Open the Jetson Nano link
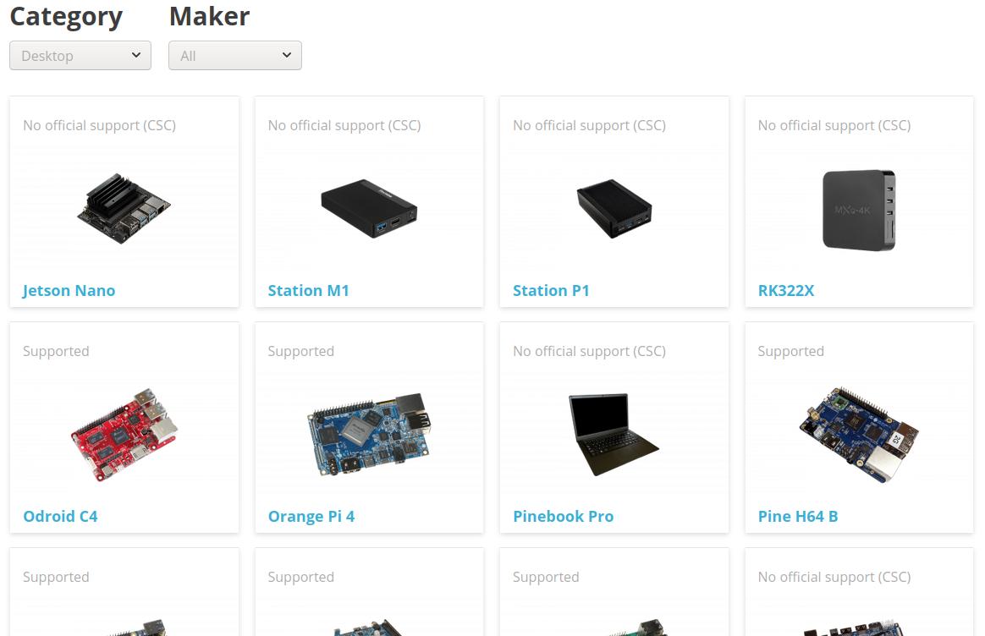This screenshot has height=636, width=985. [x=69, y=291]
